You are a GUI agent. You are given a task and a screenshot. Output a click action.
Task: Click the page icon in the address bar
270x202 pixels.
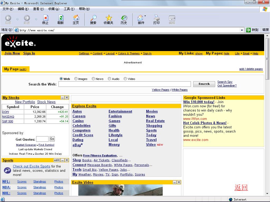17,30
